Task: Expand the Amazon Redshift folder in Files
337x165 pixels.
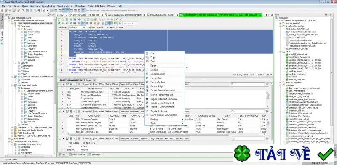Action: (x=281, y=23)
